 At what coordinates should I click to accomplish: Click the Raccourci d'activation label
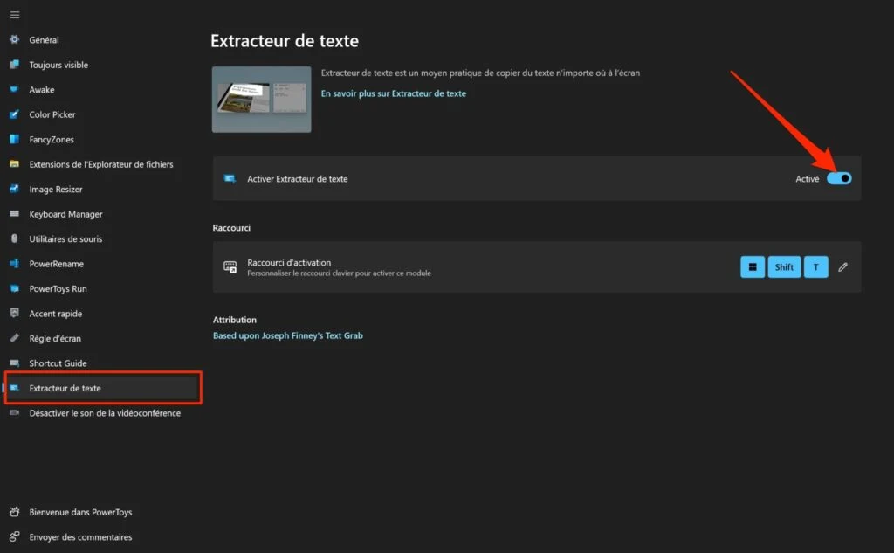[x=289, y=262]
